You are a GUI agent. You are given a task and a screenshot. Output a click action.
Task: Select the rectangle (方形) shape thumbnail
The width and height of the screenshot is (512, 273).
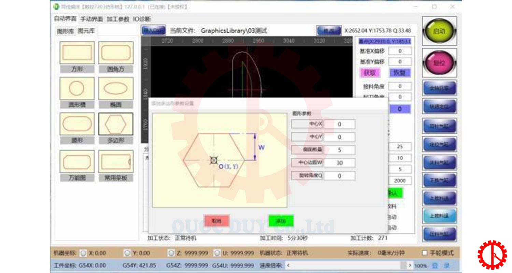click(x=77, y=53)
